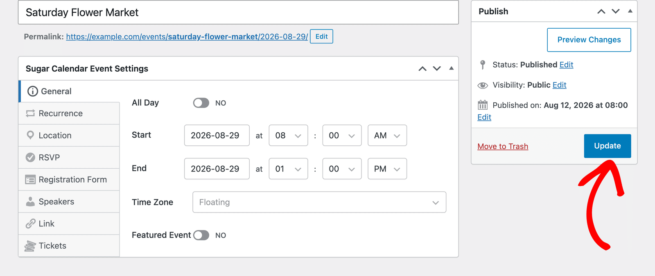Image resolution: width=655 pixels, height=276 pixels.
Task: Open the End hour dropdown
Action: tap(288, 169)
